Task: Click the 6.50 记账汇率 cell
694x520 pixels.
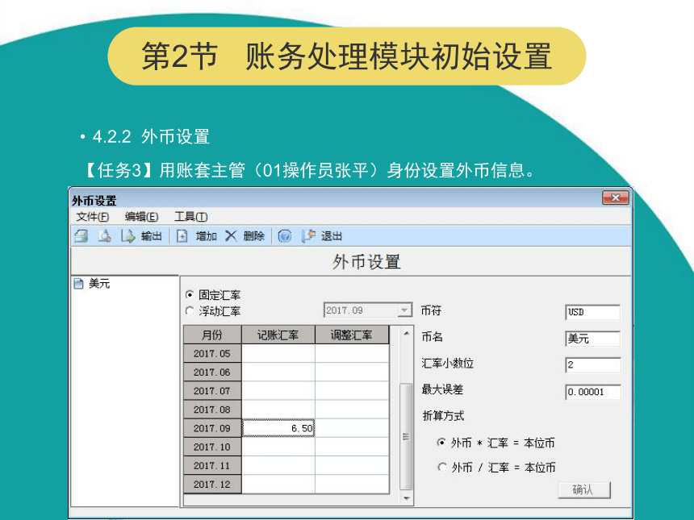Action: point(278,428)
